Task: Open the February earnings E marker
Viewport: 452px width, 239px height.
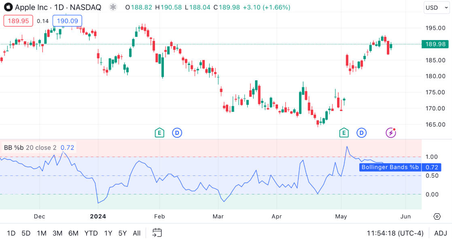Action: pyautogui.click(x=159, y=133)
